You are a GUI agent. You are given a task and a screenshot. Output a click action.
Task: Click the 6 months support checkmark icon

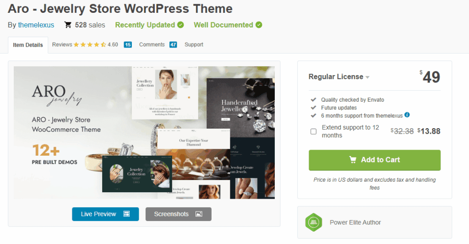click(313, 115)
